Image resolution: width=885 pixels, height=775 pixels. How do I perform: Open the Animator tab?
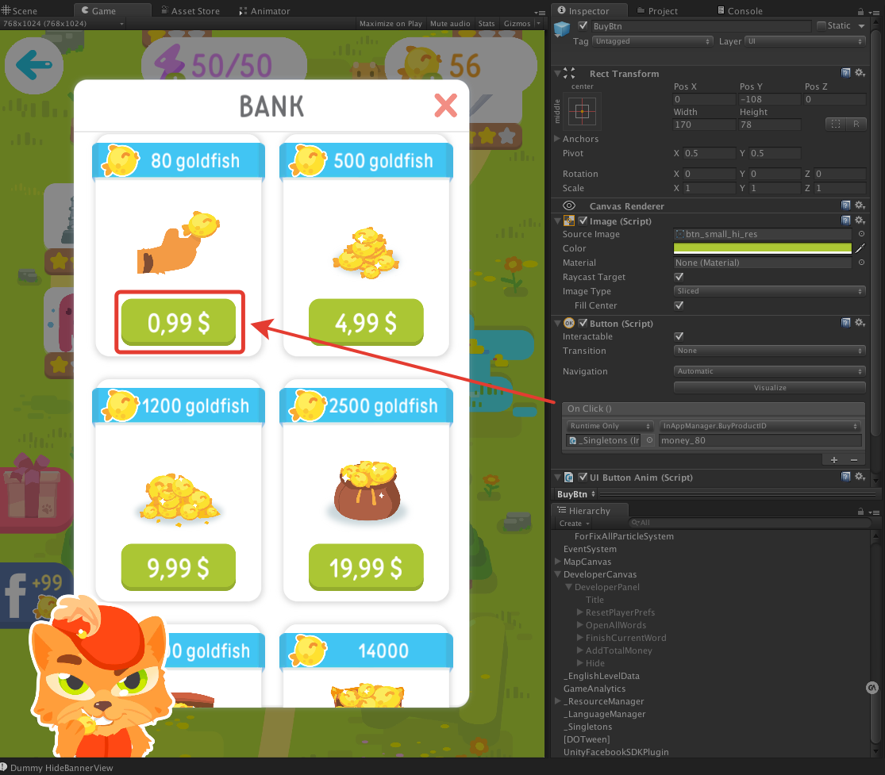(x=264, y=11)
